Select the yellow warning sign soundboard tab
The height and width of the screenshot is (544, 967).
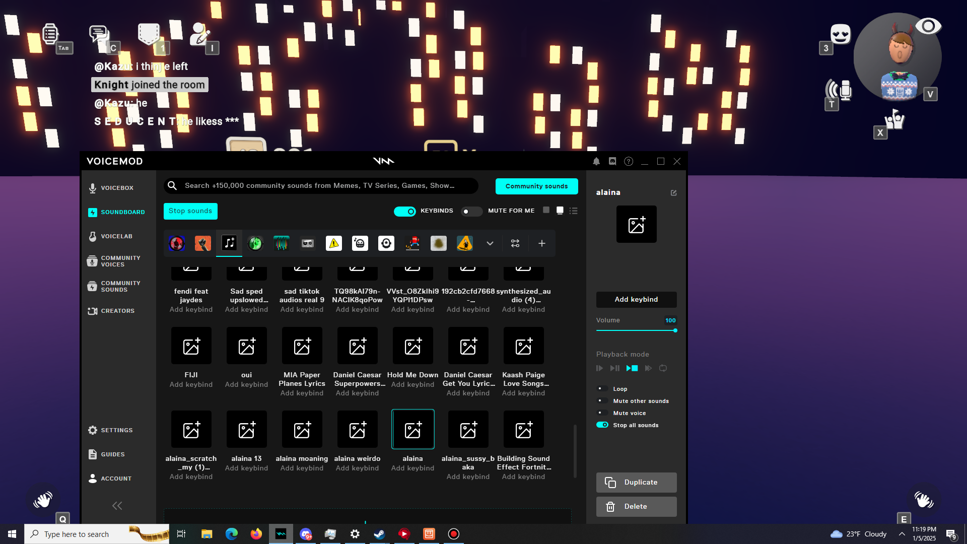coord(334,243)
